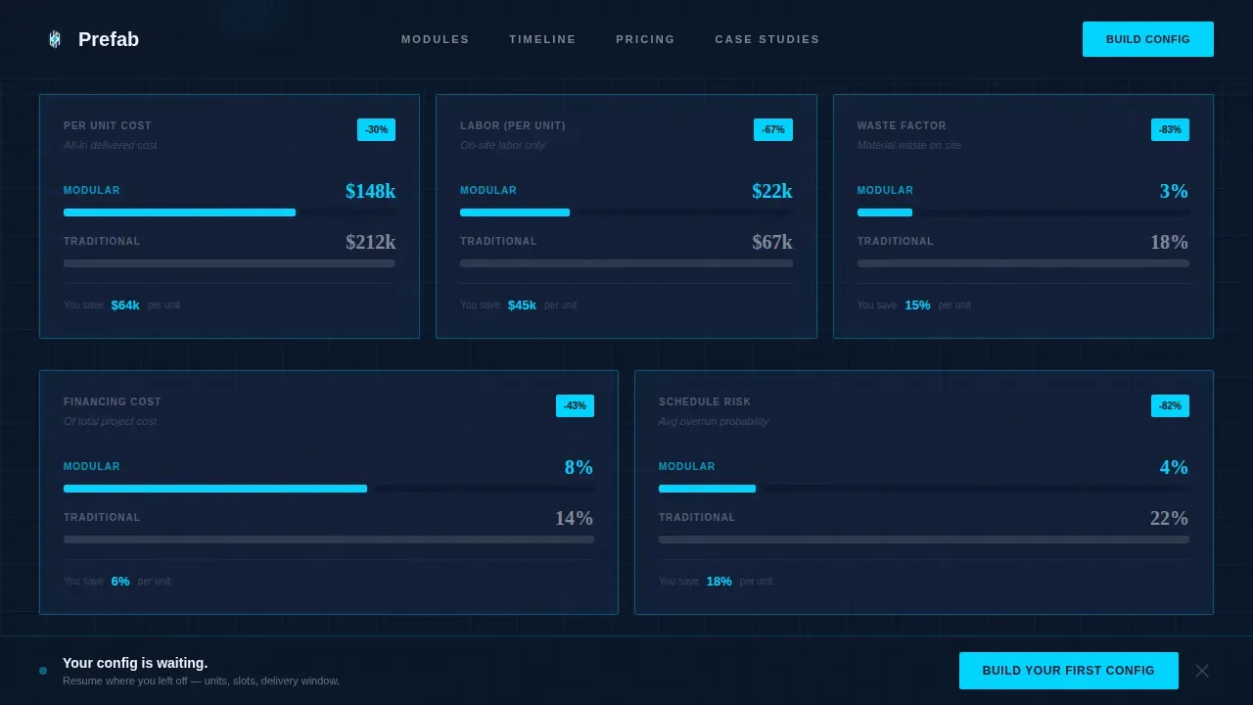The height and width of the screenshot is (705, 1253).
Task: Go to the Timeline nav item
Action: tap(542, 39)
